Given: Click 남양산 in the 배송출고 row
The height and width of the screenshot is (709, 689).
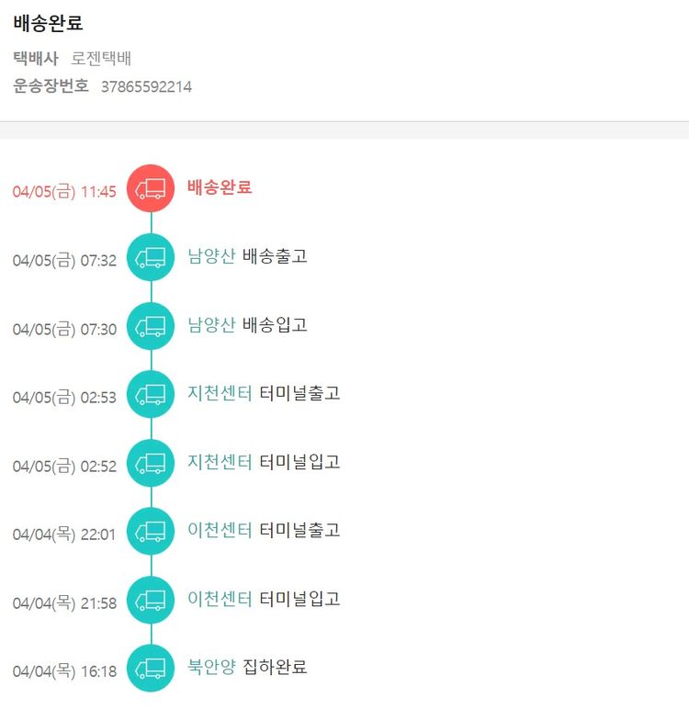Looking at the screenshot, I should tap(211, 256).
